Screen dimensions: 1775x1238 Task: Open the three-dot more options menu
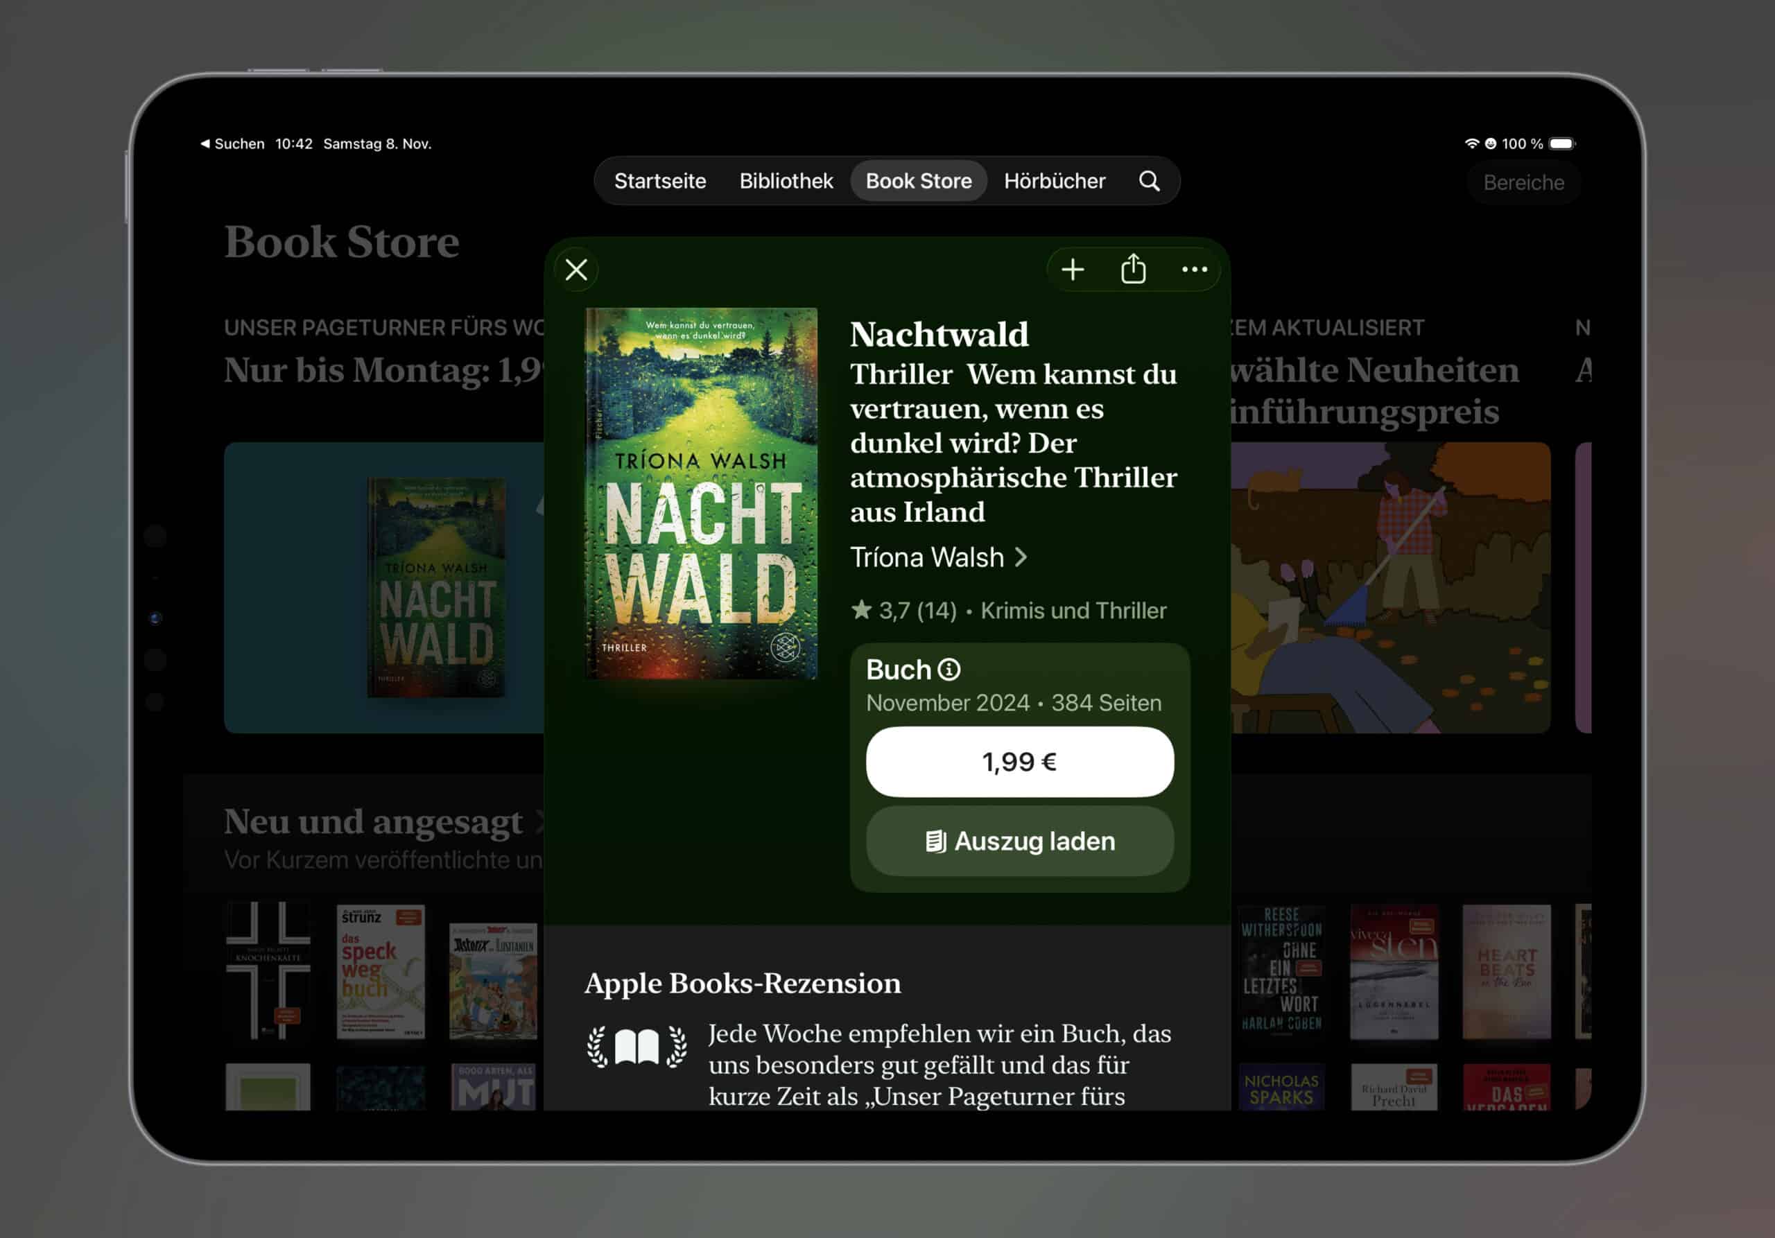point(1195,270)
